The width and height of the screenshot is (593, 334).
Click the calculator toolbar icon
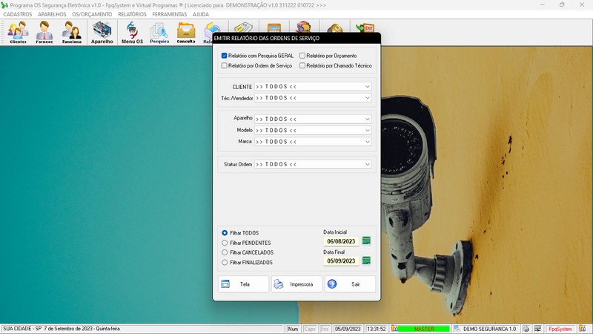pos(274,27)
